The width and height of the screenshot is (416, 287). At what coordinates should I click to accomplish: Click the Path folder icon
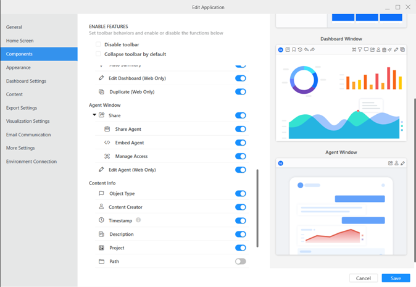(x=102, y=262)
